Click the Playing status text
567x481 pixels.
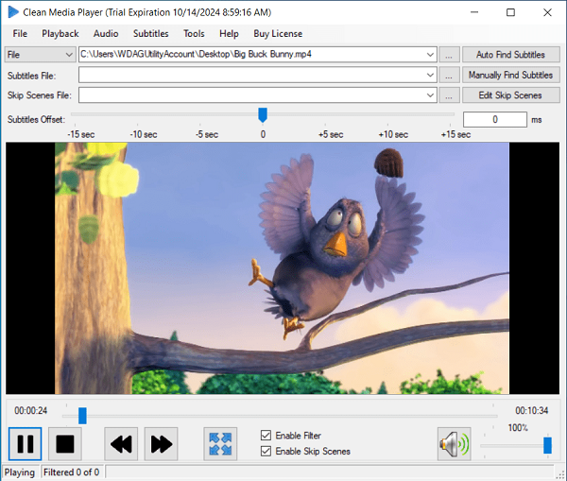(20, 472)
